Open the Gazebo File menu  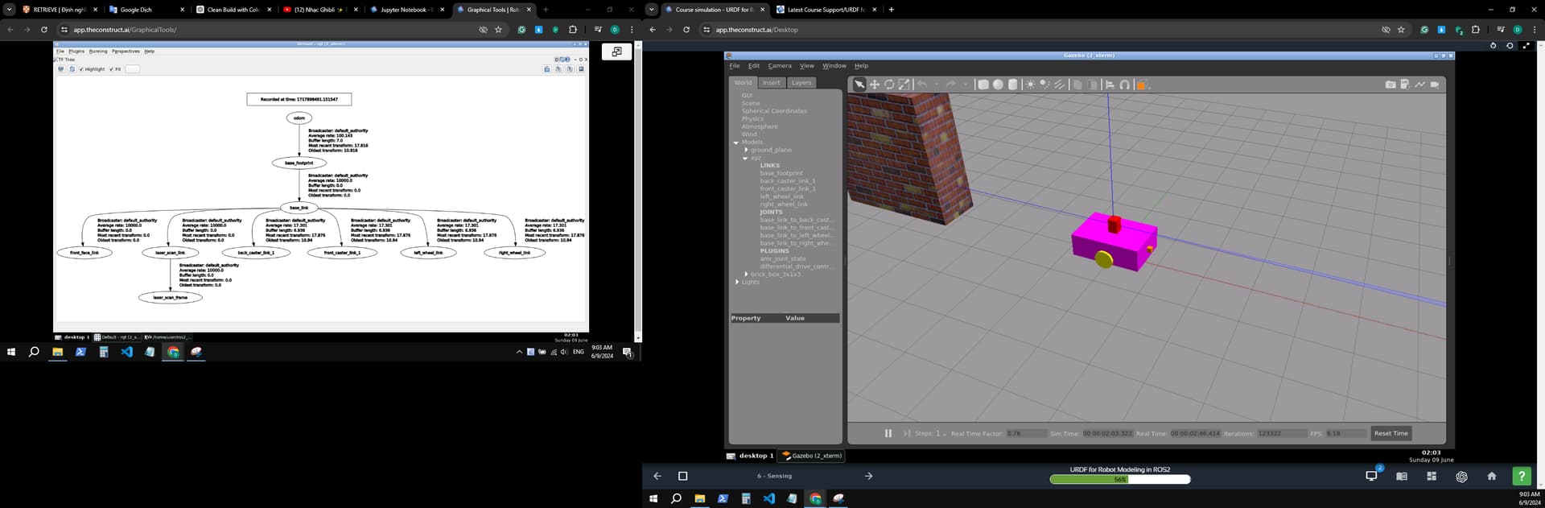[735, 66]
